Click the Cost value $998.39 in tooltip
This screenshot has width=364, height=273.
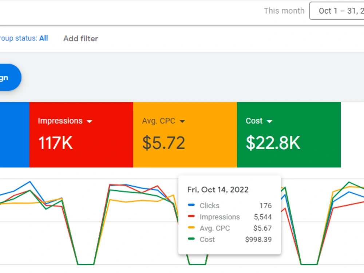pyautogui.click(x=258, y=240)
